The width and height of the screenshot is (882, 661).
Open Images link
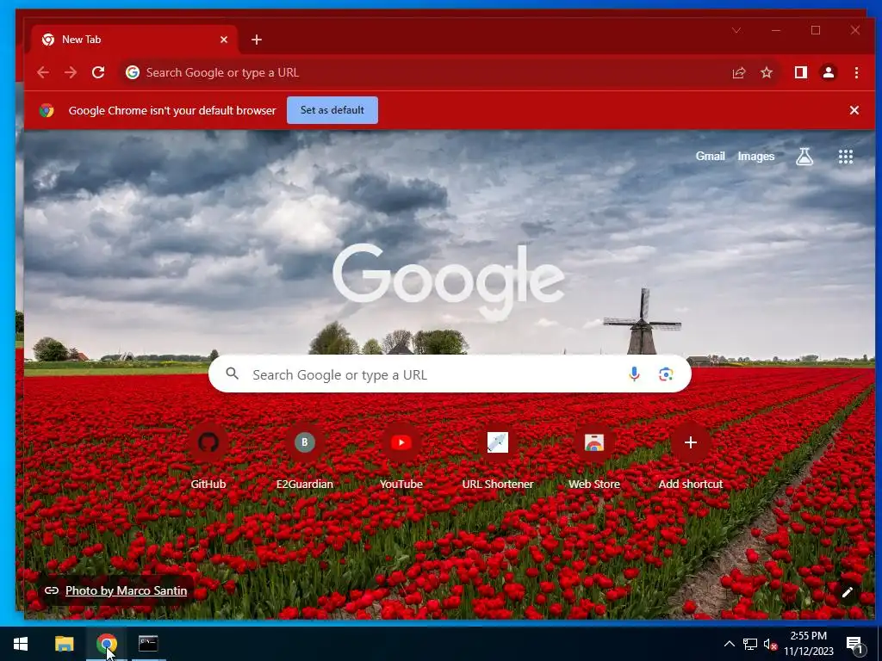coord(756,157)
